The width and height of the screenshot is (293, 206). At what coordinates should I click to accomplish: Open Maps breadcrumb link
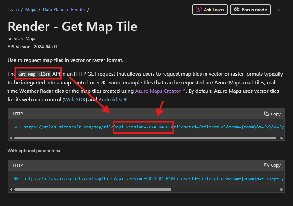tap(31, 9)
